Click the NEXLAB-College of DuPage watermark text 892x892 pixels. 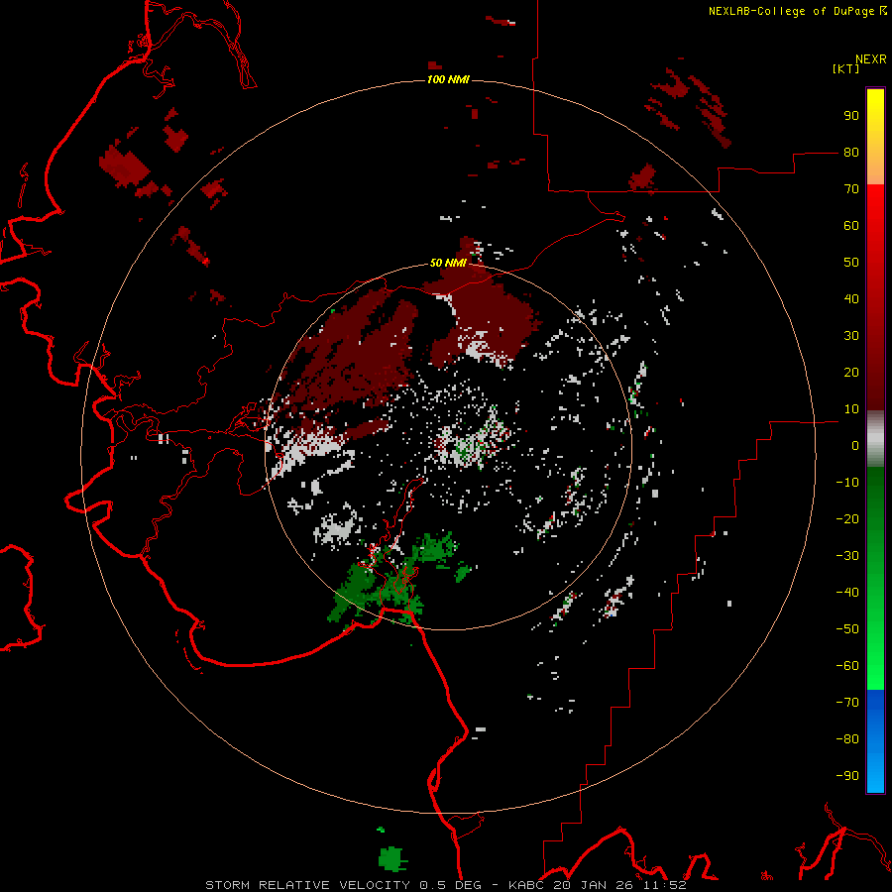pyautogui.click(x=797, y=11)
